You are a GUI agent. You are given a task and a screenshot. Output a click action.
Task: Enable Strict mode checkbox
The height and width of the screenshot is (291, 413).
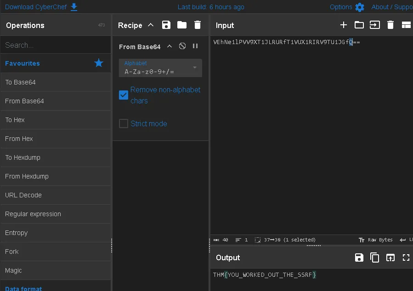tap(124, 123)
